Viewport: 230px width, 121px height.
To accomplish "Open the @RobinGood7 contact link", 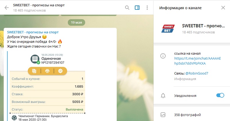I will [x=197, y=73].
